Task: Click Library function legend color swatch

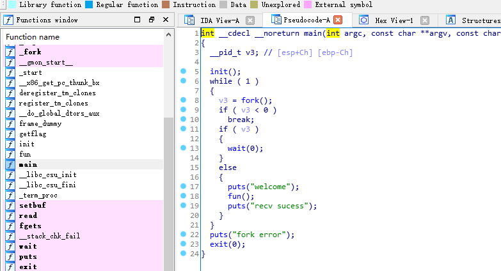Action: [x=12, y=4]
